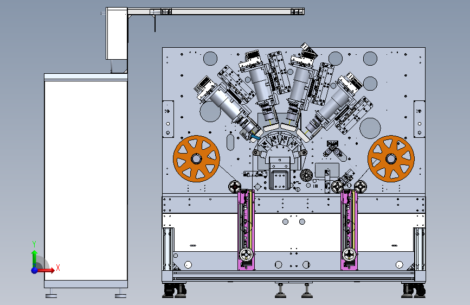Select the right pink vertical slide assembly
The height and width of the screenshot is (305, 470).
(x=349, y=230)
